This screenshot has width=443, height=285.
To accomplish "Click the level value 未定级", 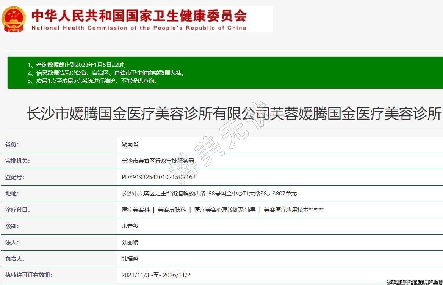I will point(130,226).
